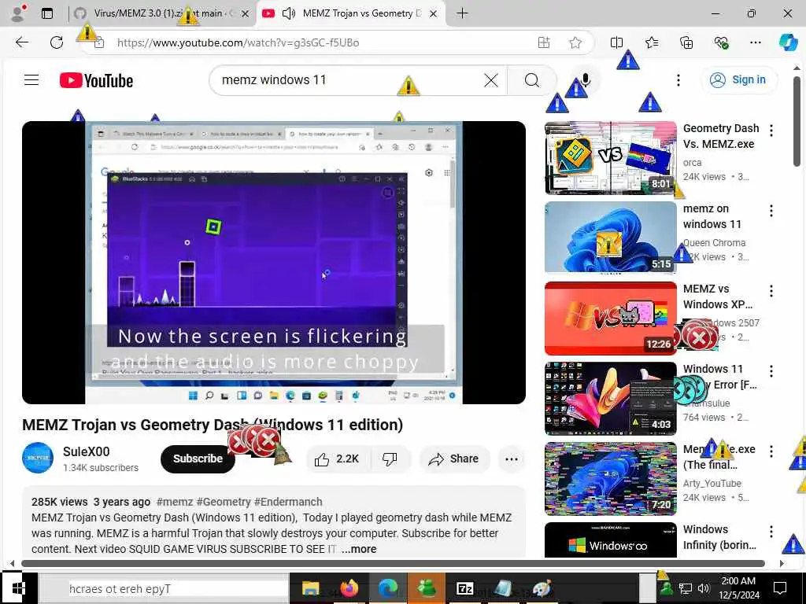Open the Windows Start button
Viewport: 806px width, 604px height.
(19, 588)
